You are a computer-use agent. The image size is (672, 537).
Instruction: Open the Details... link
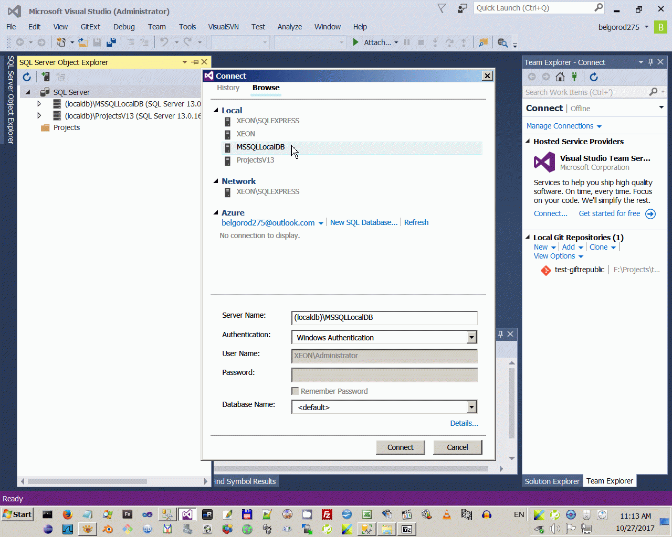coord(464,423)
